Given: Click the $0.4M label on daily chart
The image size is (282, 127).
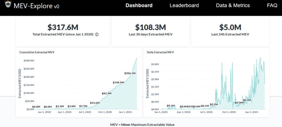Looking at the screenshot, I should click(247, 100).
